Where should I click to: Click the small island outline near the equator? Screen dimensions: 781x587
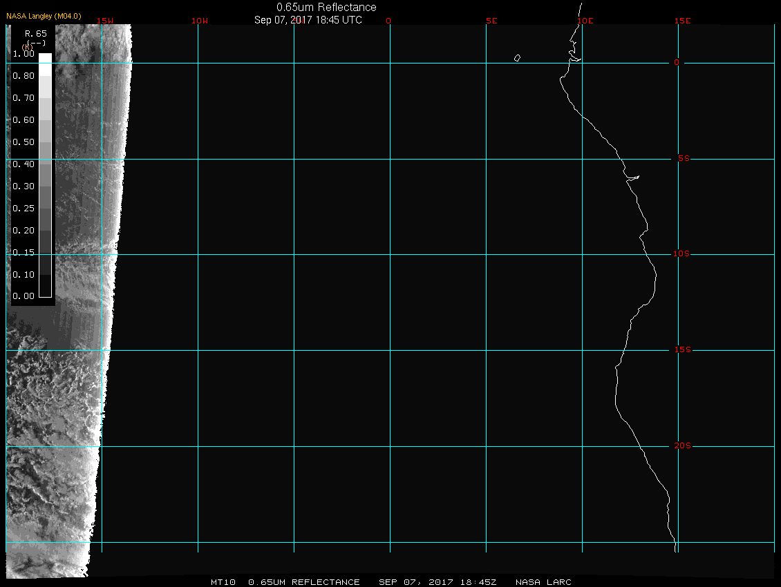point(517,58)
